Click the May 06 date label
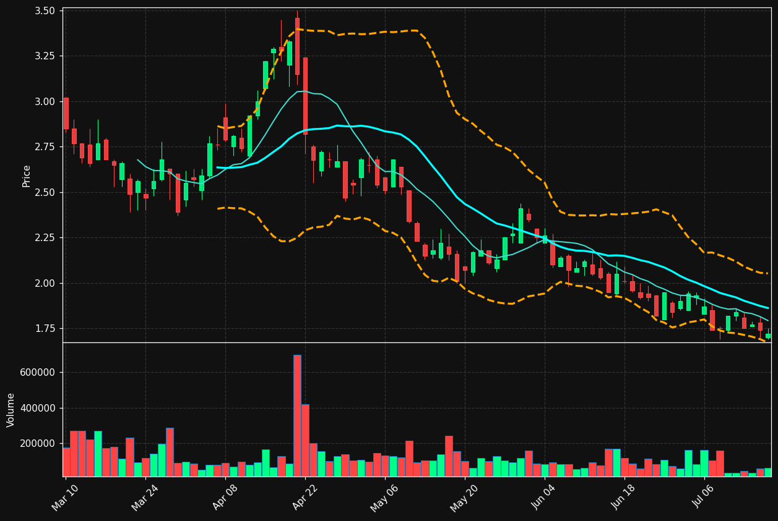 [x=384, y=497]
